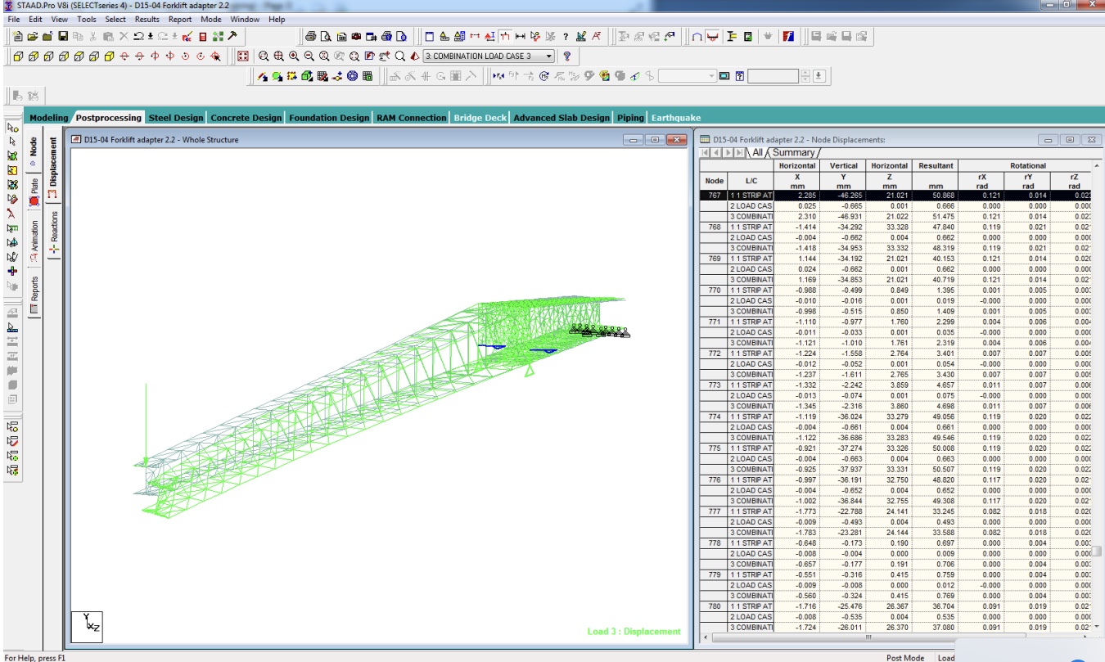Open the Tools menu
This screenshot has width=1105, height=662.
[86, 19]
